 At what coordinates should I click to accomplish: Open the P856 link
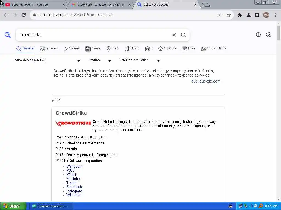pos(71,171)
